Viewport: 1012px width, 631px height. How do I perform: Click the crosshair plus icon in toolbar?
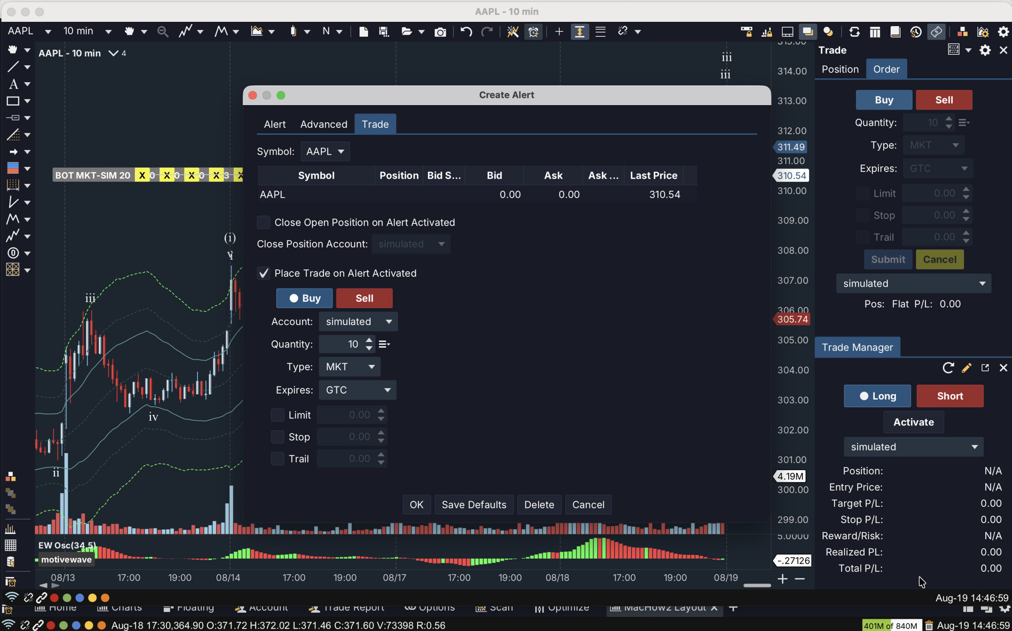pyautogui.click(x=559, y=32)
